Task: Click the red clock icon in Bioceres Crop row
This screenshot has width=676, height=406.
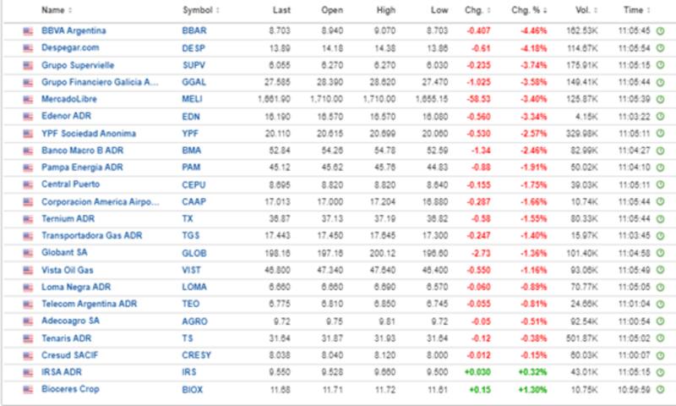Action: (660, 389)
